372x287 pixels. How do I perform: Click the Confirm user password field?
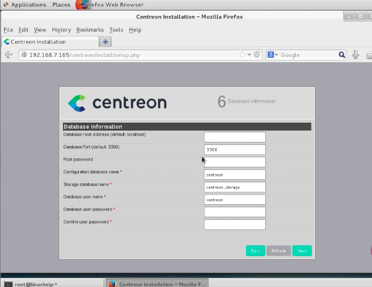[235, 225]
